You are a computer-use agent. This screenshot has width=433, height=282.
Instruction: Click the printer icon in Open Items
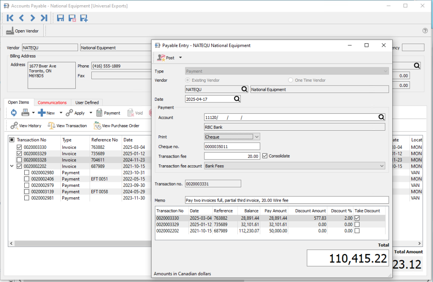tap(26, 112)
